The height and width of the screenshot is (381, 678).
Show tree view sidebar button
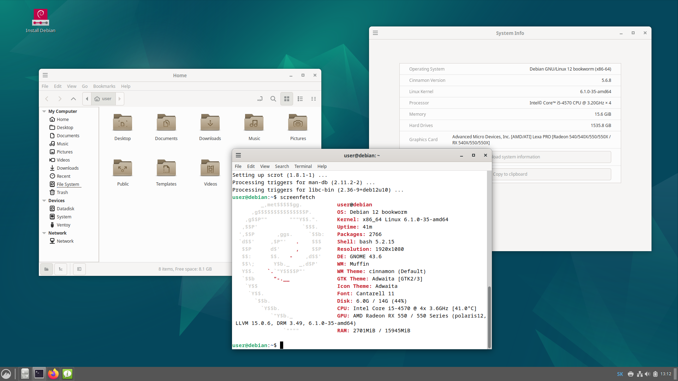coord(61,269)
